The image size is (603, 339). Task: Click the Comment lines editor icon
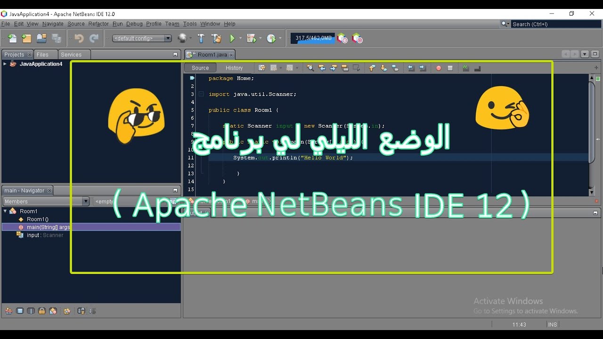point(466,68)
